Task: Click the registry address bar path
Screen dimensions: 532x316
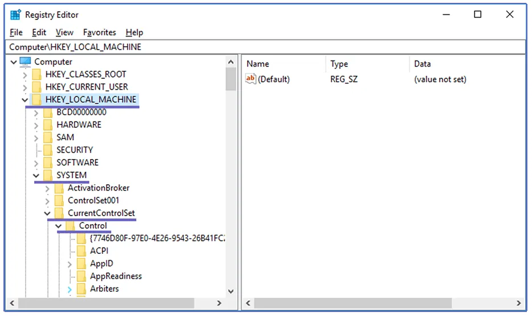Action: pyautogui.click(x=75, y=47)
